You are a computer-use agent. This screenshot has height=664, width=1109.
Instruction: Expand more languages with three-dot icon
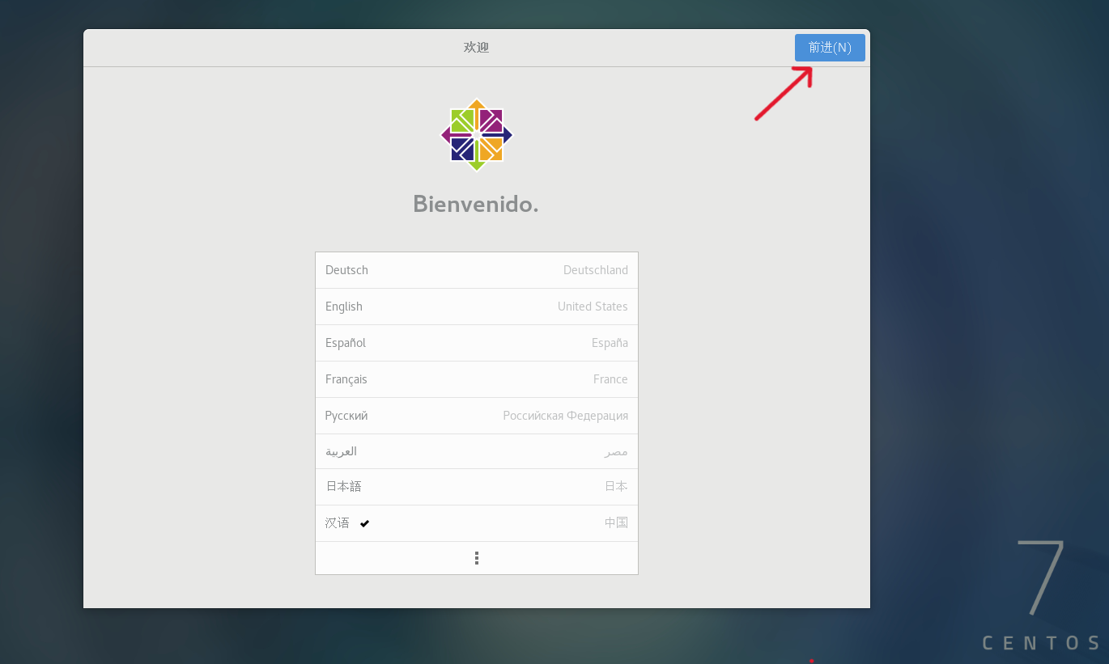477,558
